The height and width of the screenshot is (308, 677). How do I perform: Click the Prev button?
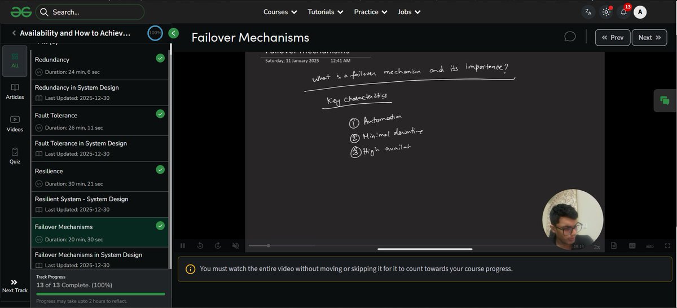coord(613,37)
